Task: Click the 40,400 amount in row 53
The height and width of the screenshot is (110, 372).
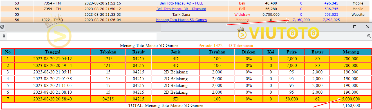Action: (x=271, y=3)
